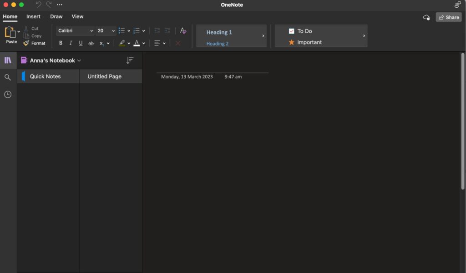Decrease the indent level
The width and height of the screenshot is (466, 273).
pos(157,30)
